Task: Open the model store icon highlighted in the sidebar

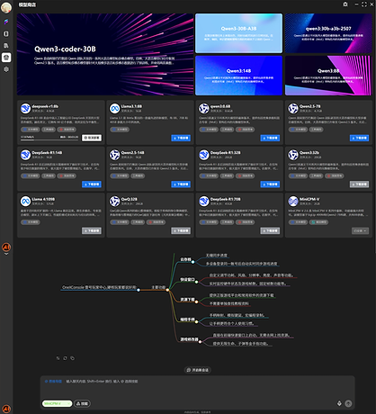Action: [6, 58]
